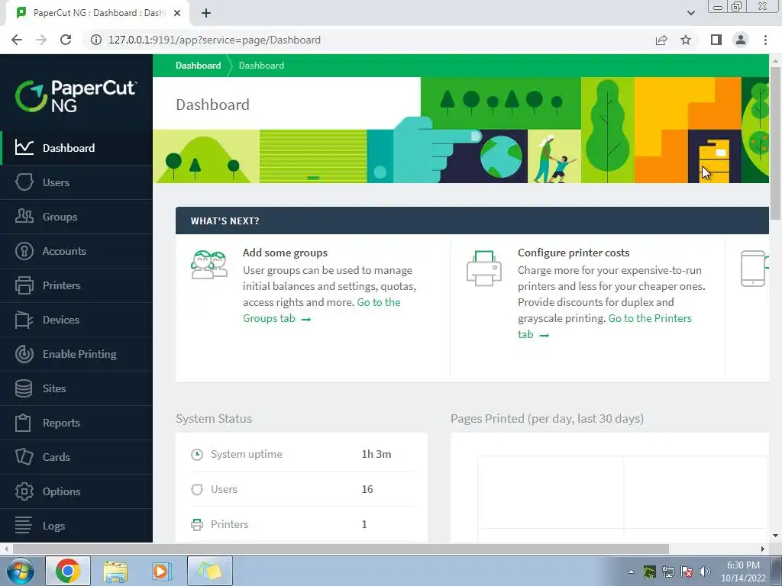The image size is (782, 586).
Task: Toggle the browser side panel icon
Action: pyautogui.click(x=716, y=40)
